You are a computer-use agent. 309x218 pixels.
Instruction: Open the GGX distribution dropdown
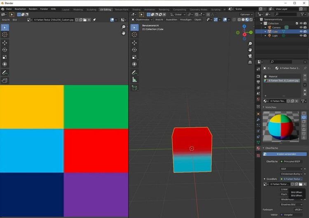[x=292, y=169]
